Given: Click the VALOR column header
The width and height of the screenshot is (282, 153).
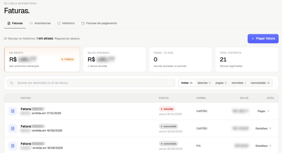Looking at the screenshot, I should coord(244,98).
